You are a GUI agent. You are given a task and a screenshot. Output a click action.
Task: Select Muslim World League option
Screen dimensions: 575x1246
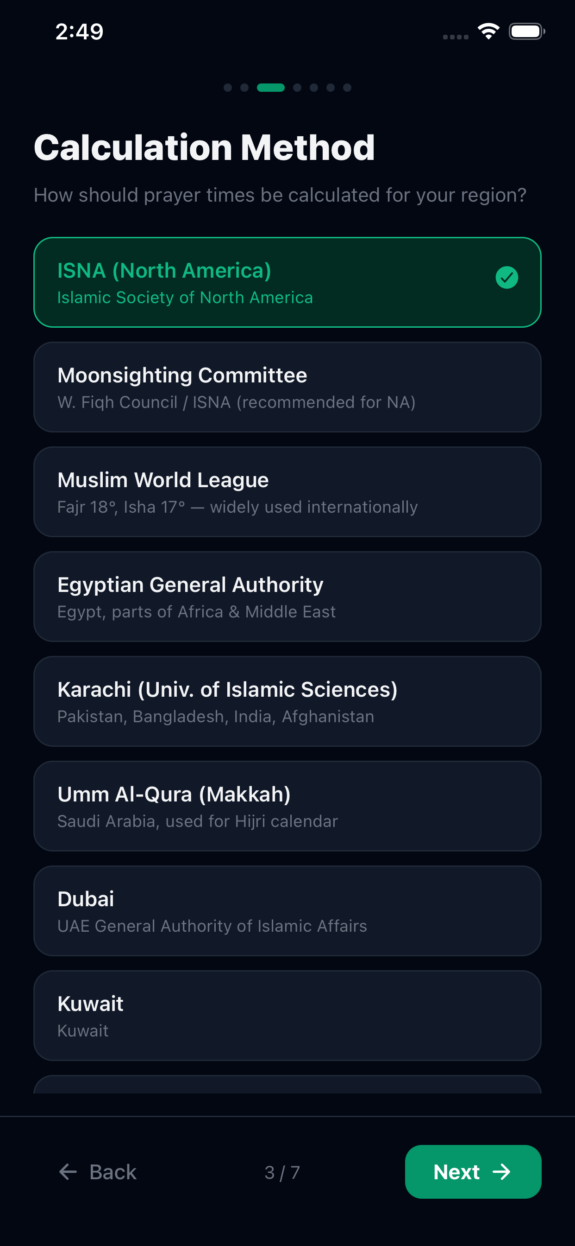click(287, 492)
